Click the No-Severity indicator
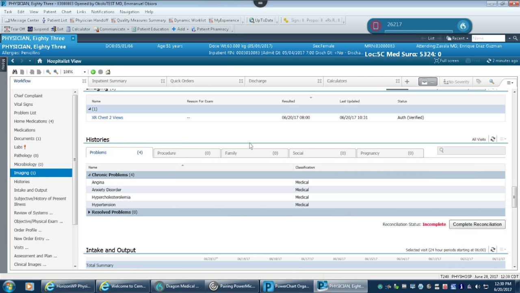The image size is (520, 293). coord(456,82)
